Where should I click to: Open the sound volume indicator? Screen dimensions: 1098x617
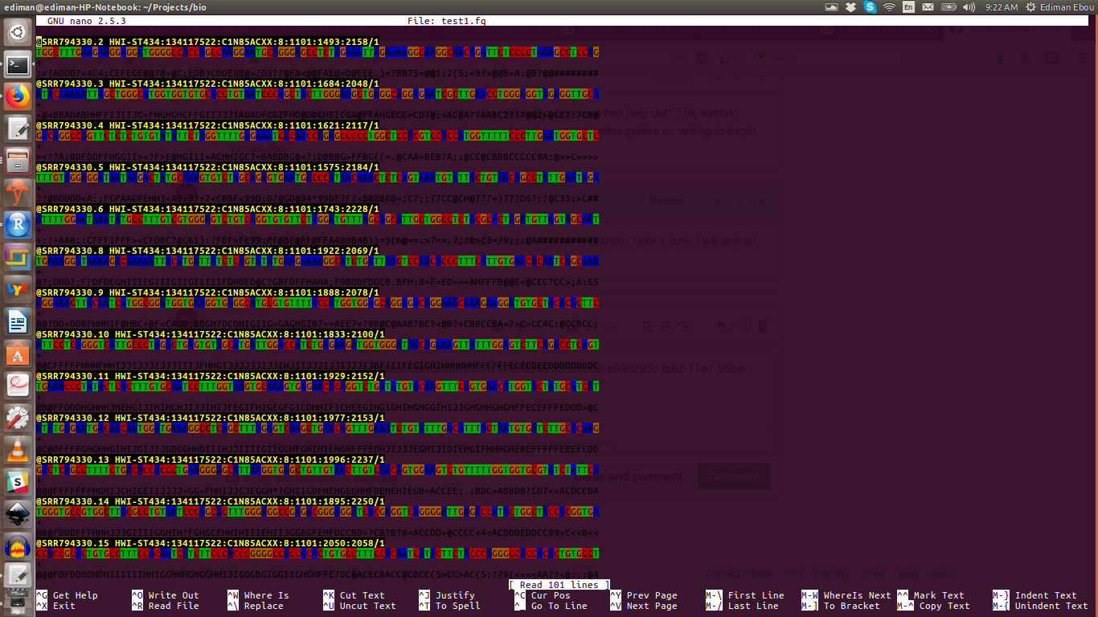coord(969,7)
